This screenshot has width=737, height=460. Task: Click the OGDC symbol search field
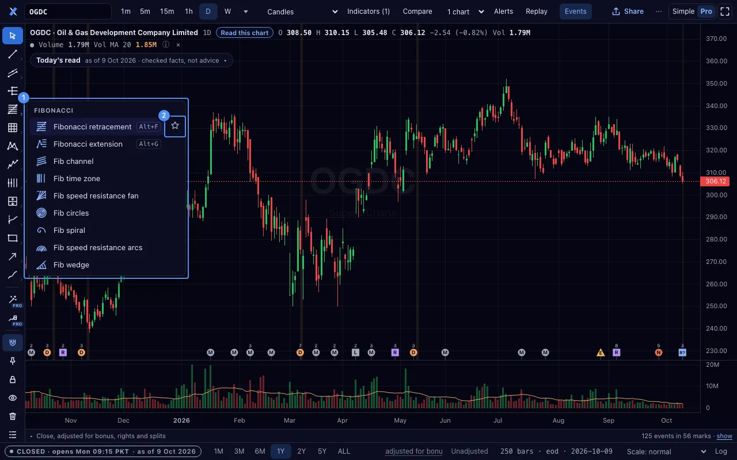click(68, 11)
